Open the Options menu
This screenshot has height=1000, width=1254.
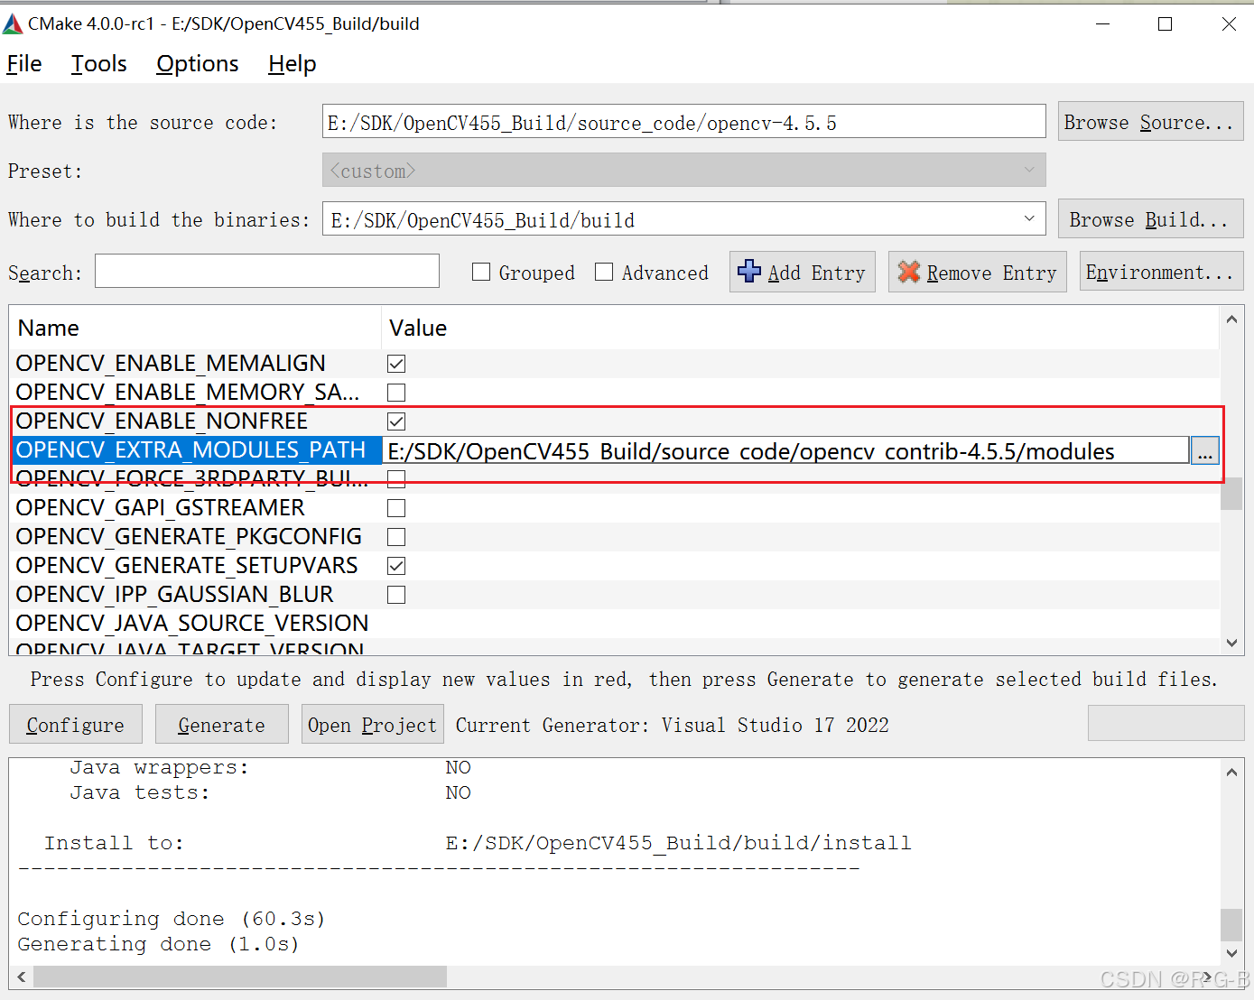[x=198, y=64]
